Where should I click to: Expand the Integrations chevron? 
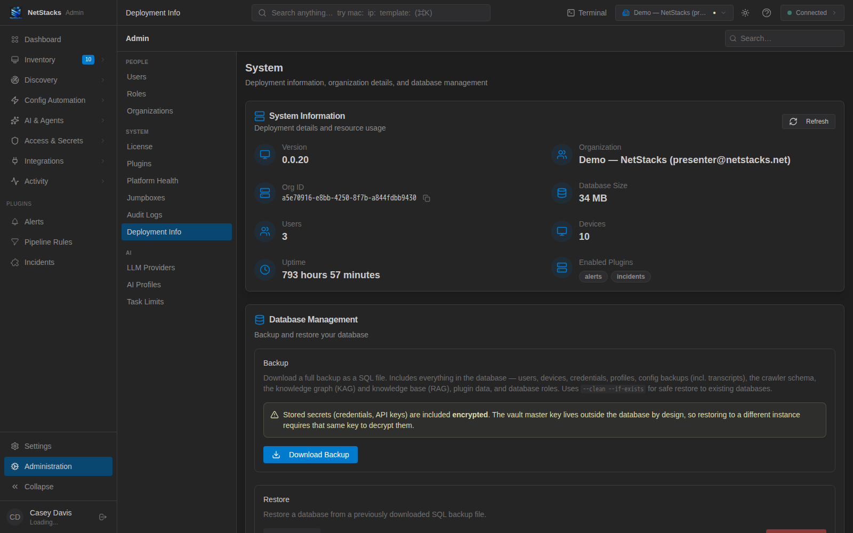pyautogui.click(x=103, y=161)
